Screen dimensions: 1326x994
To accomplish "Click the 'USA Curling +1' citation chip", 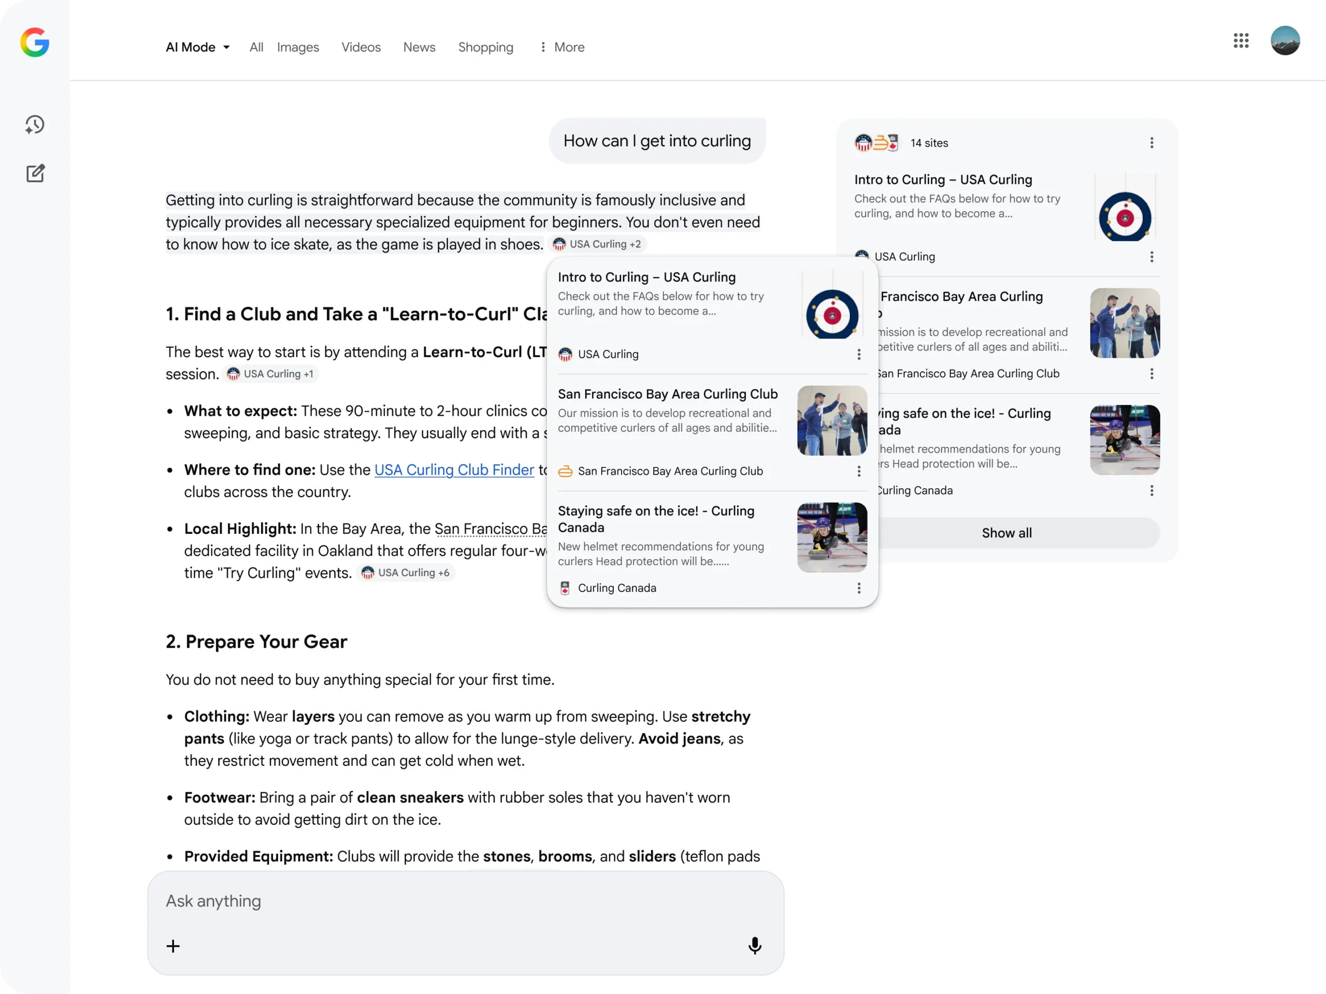I will pos(270,373).
